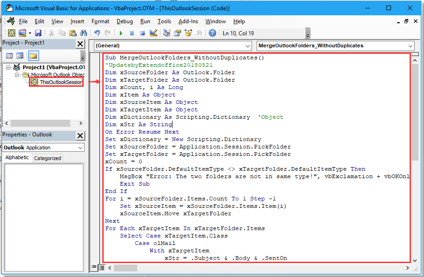Switch to View Object in Project panel
The height and width of the screenshot is (277, 424).
point(20,56)
